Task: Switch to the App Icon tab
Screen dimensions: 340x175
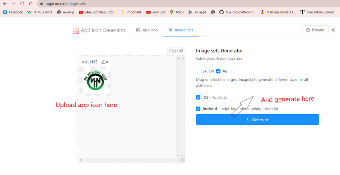Action: click(147, 30)
